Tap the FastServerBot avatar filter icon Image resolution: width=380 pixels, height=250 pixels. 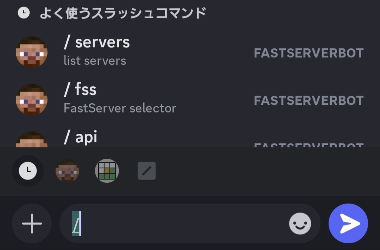click(x=67, y=171)
